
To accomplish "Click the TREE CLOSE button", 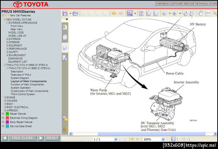I will click(22, 138).
